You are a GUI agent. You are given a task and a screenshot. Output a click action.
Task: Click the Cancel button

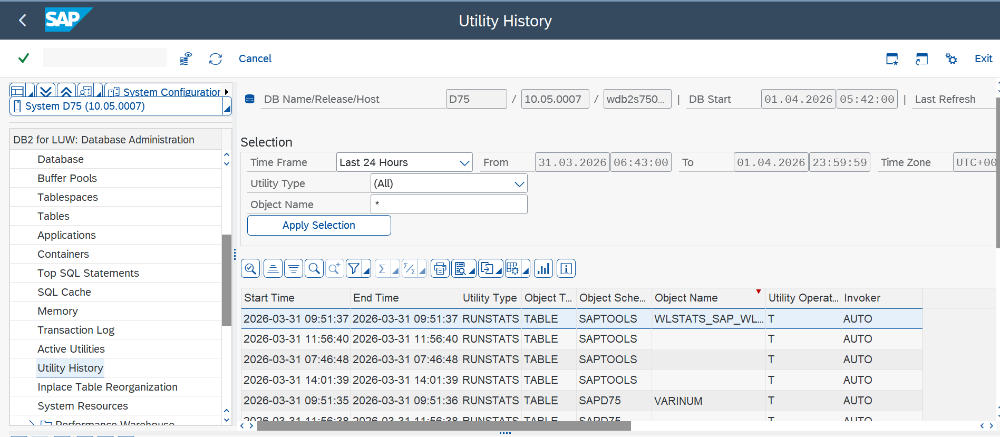click(x=255, y=59)
